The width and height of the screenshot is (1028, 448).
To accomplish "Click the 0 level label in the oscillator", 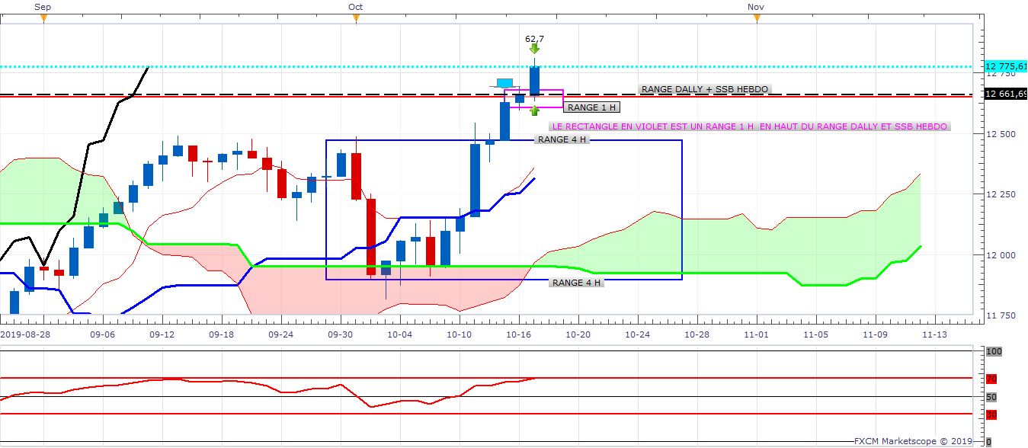I will coord(988,442).
